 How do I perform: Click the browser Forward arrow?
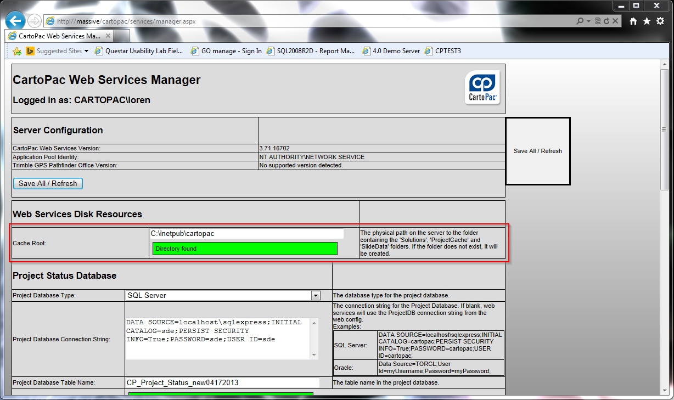pos(34,21)
